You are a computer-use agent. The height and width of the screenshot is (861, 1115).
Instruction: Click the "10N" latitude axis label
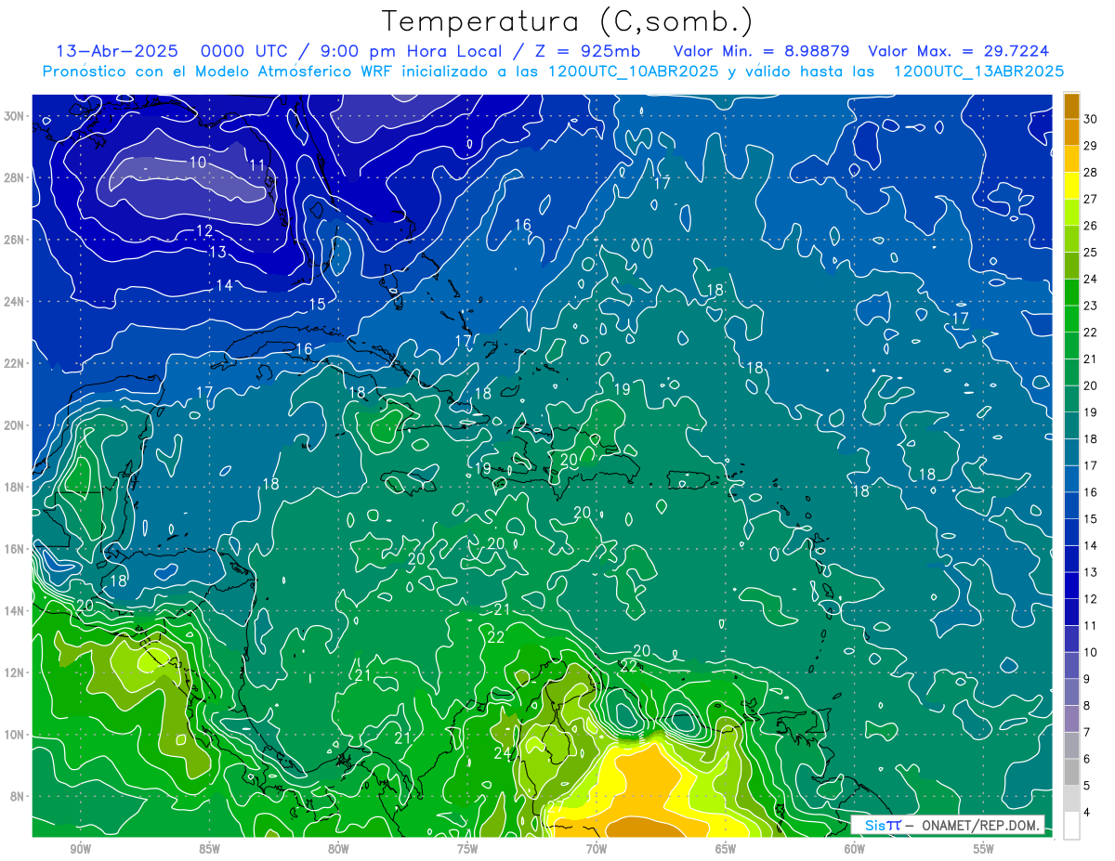coord(14,735)
